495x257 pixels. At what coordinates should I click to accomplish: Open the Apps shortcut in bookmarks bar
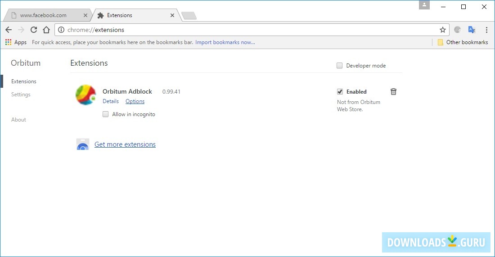tap(16, 42)
